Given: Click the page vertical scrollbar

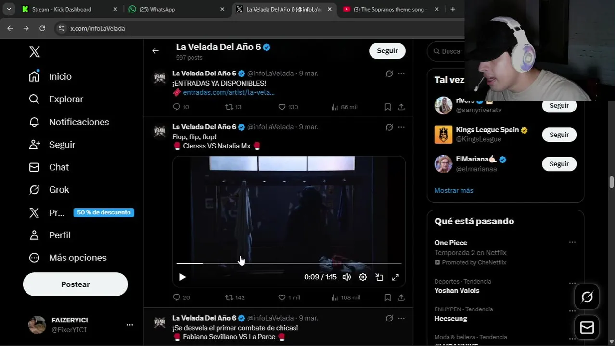Looking at the screenshot, I should coord(611,183).
